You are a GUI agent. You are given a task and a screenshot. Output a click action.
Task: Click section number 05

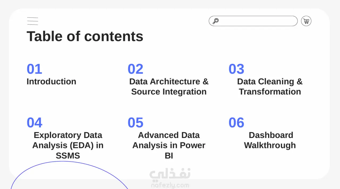[135, 123]
